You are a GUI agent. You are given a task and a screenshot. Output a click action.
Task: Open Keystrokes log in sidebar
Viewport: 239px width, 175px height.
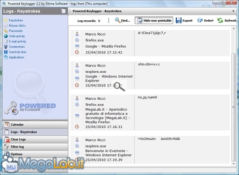tap(16, 20)
